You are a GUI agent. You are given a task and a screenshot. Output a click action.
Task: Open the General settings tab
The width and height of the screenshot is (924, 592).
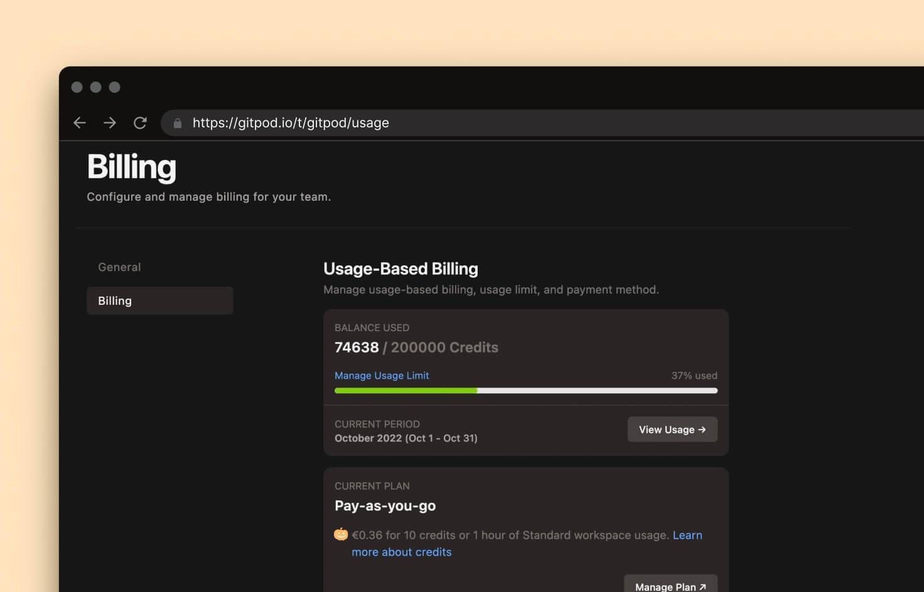119,267
